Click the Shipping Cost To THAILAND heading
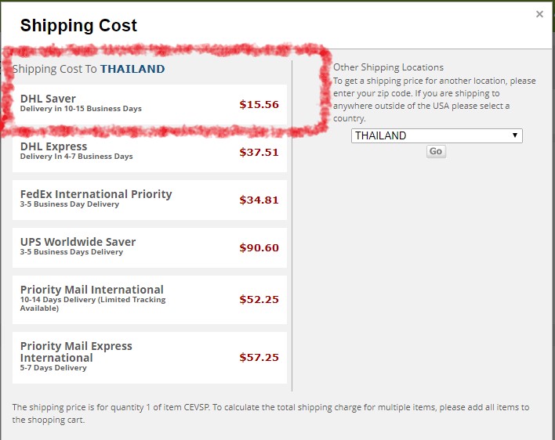 [x=89, y=69]
